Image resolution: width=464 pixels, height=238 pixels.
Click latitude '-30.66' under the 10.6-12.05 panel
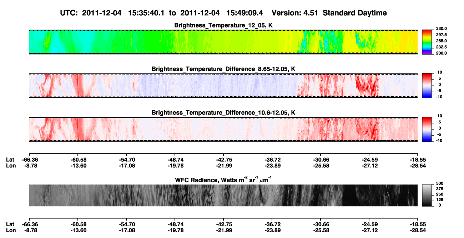tap(321, 159)
